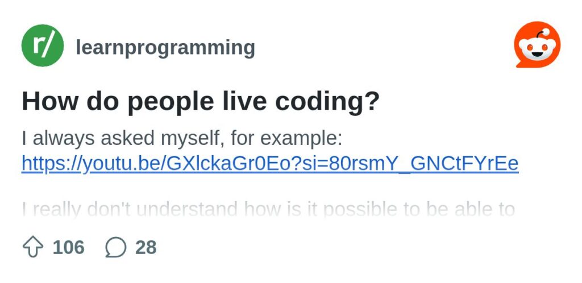Screen dimensions: 582x283
Task: Open the "How do people live coding?" title
Action: (x=201, y=101)
